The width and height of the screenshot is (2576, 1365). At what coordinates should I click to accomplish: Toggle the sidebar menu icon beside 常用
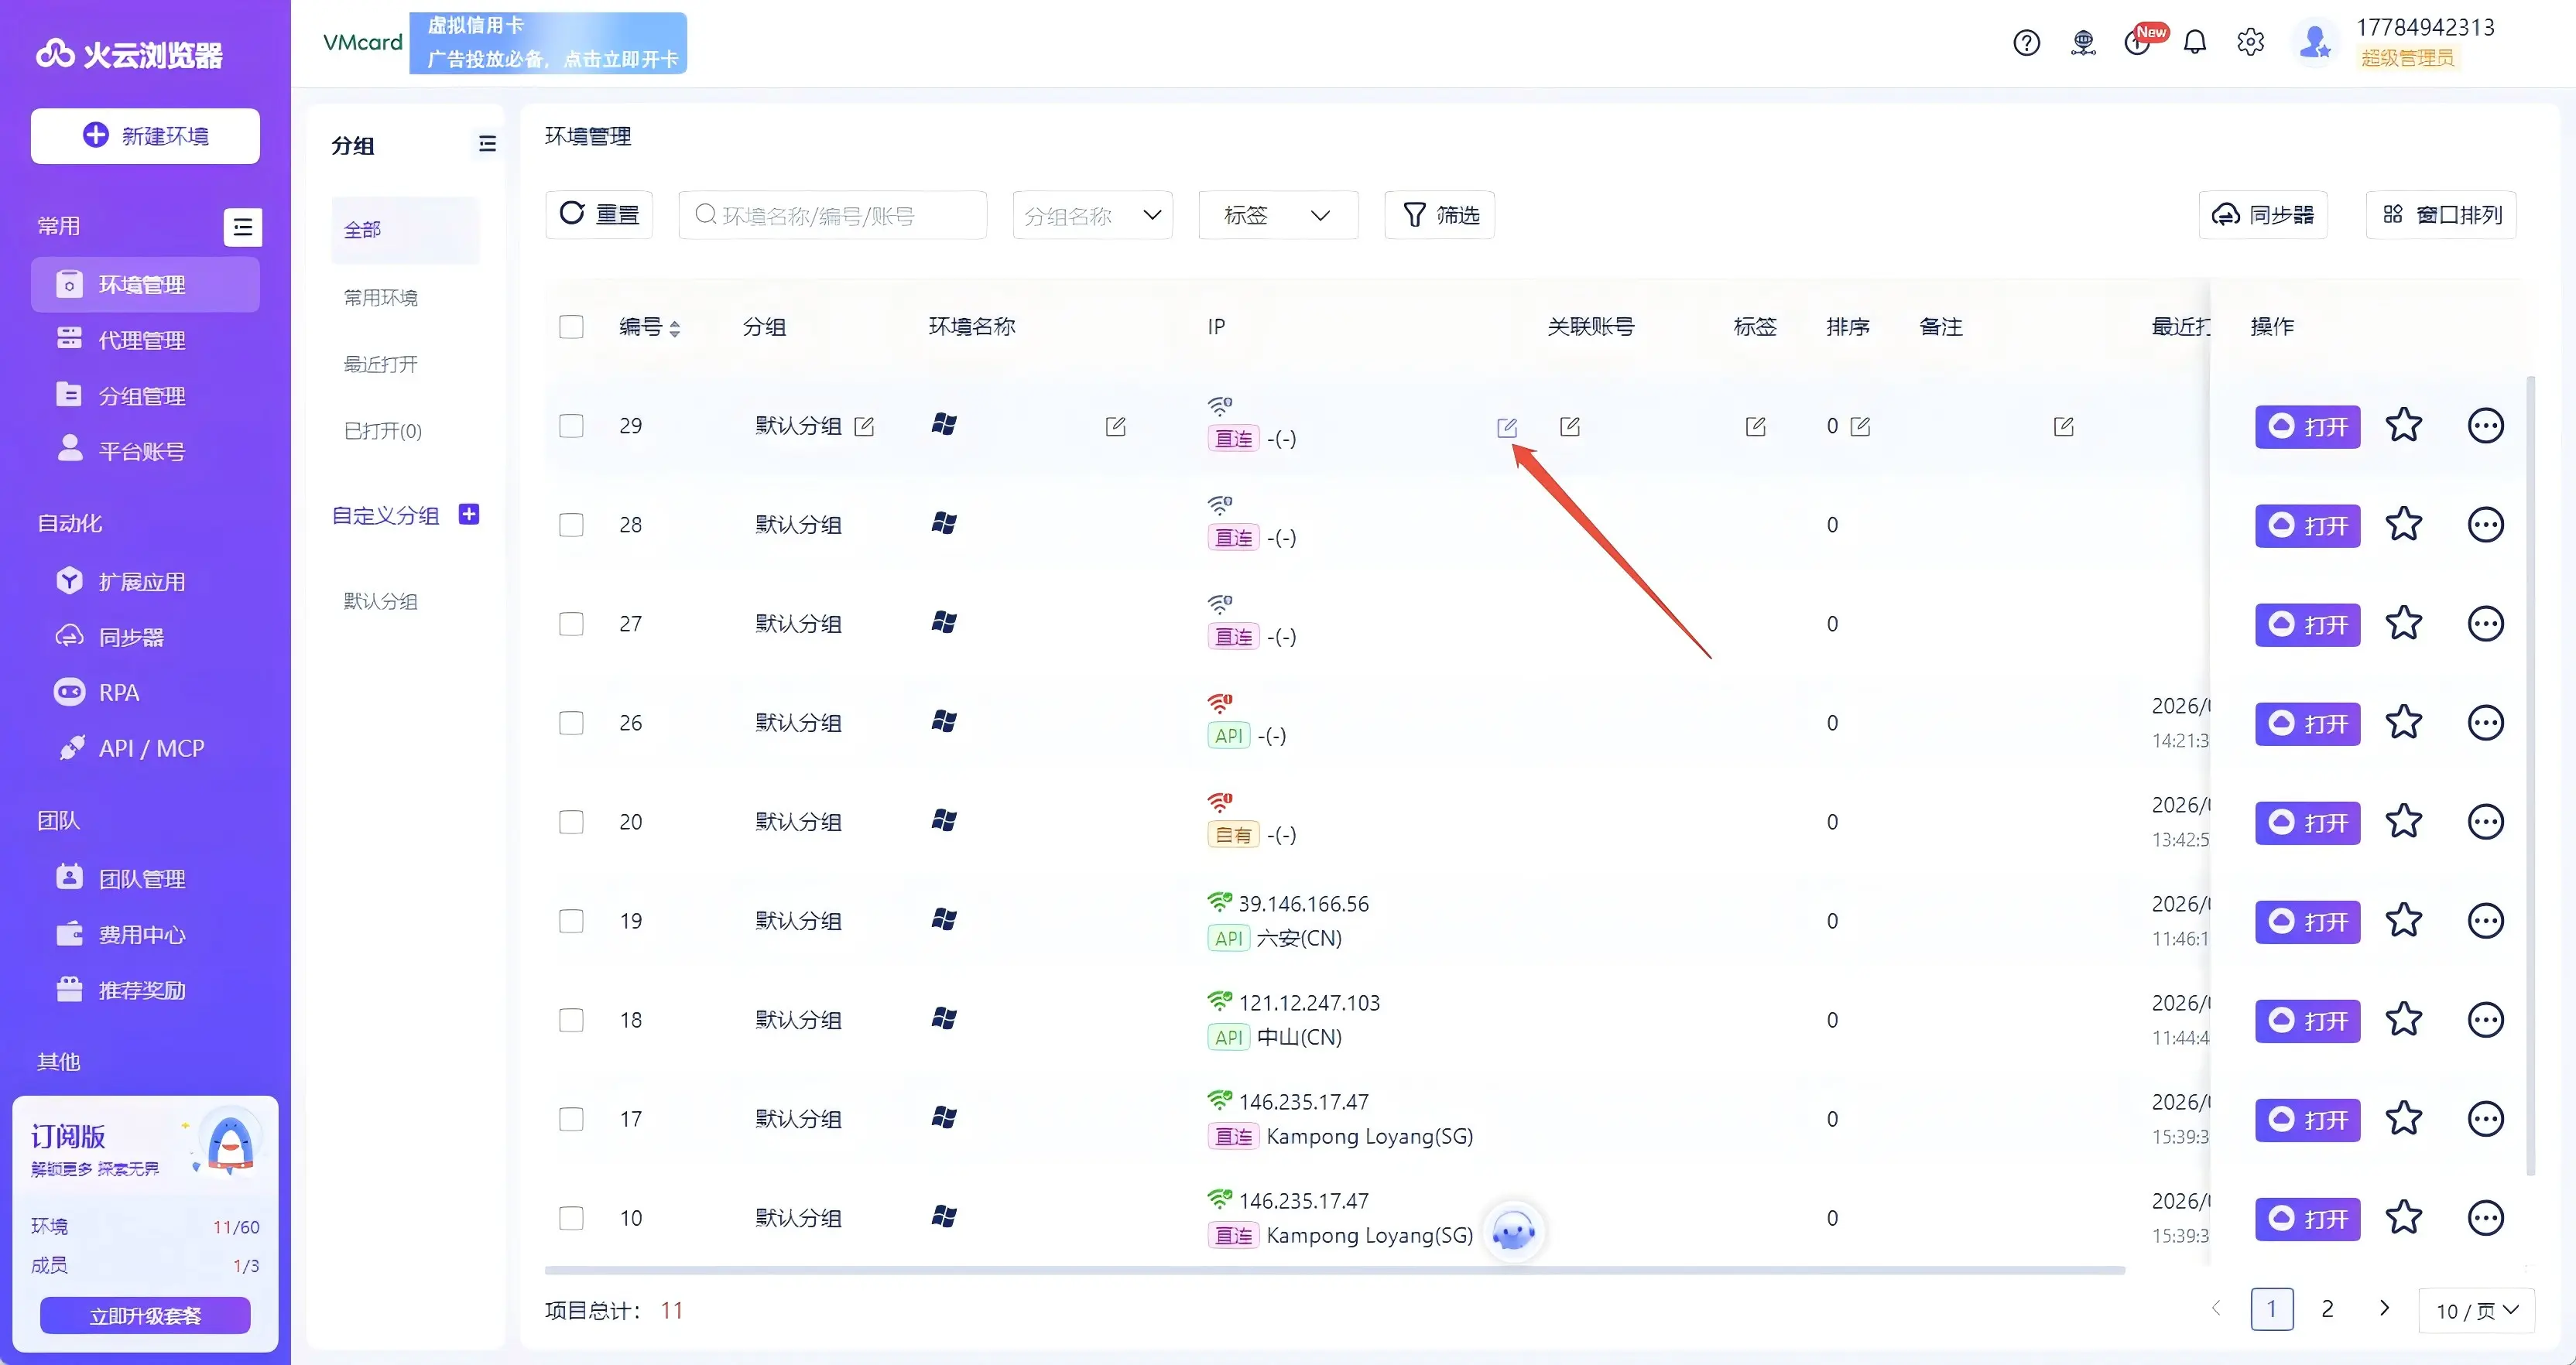tap(242, 227)
